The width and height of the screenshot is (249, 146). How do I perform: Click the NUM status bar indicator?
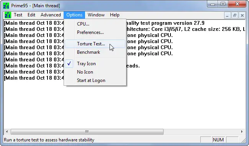pyautogui.click(x=218, y=140)
